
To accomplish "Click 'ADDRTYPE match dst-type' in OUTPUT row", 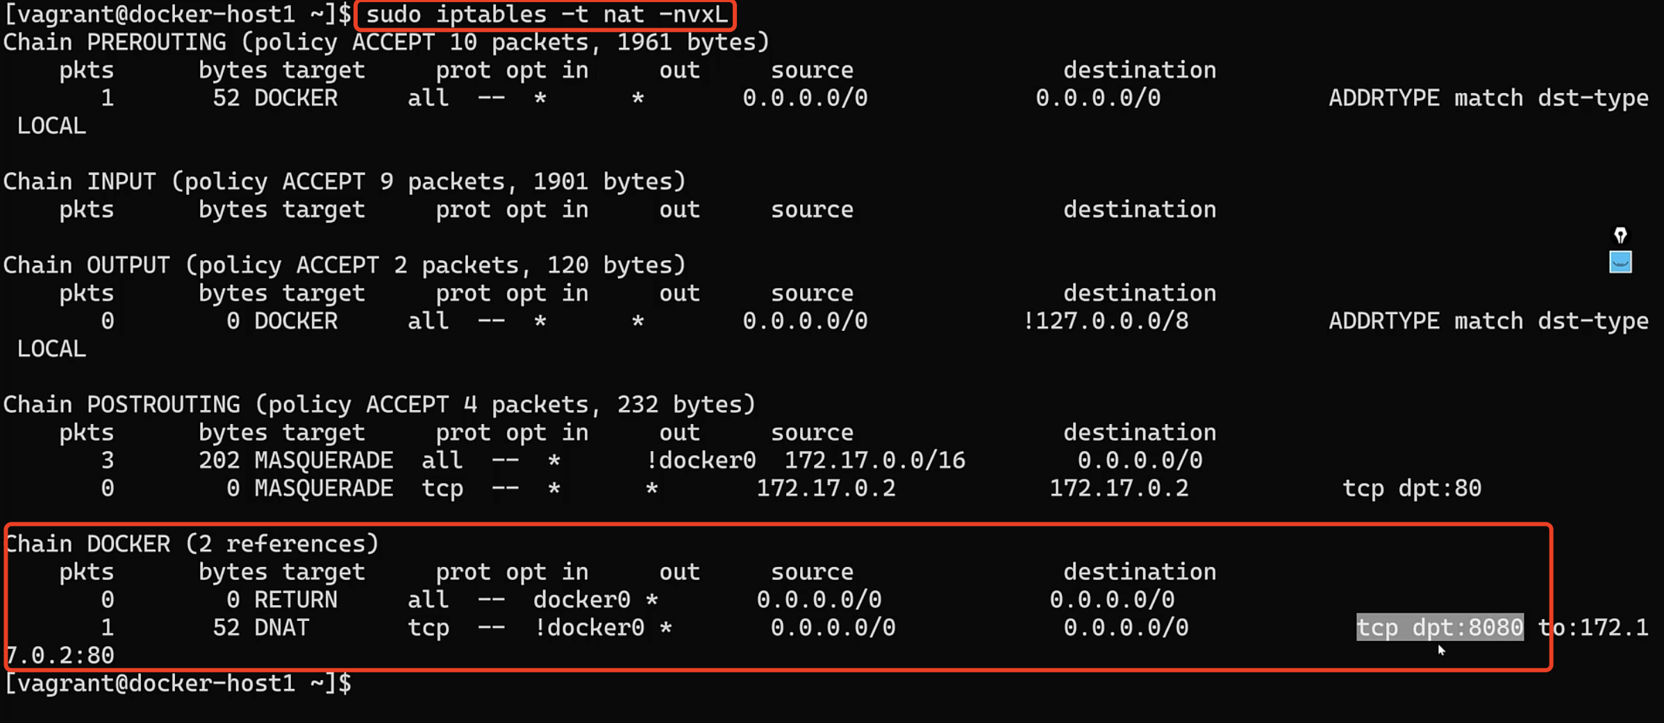I will (1488, 321).
